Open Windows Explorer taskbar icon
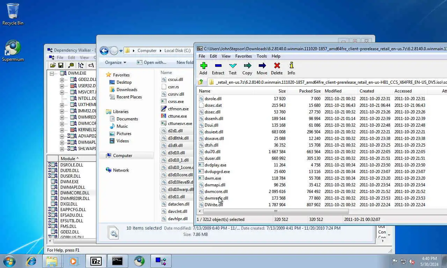 click(x=52, y=261)
